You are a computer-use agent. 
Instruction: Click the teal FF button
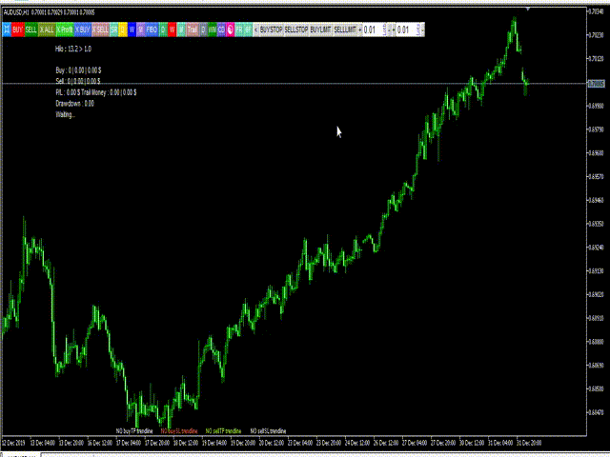pos(248,30)
